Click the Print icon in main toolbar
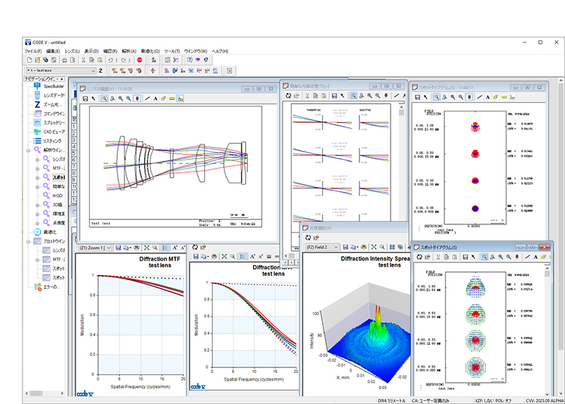Viewport: 565px width, 404px height. pos(64,60)
